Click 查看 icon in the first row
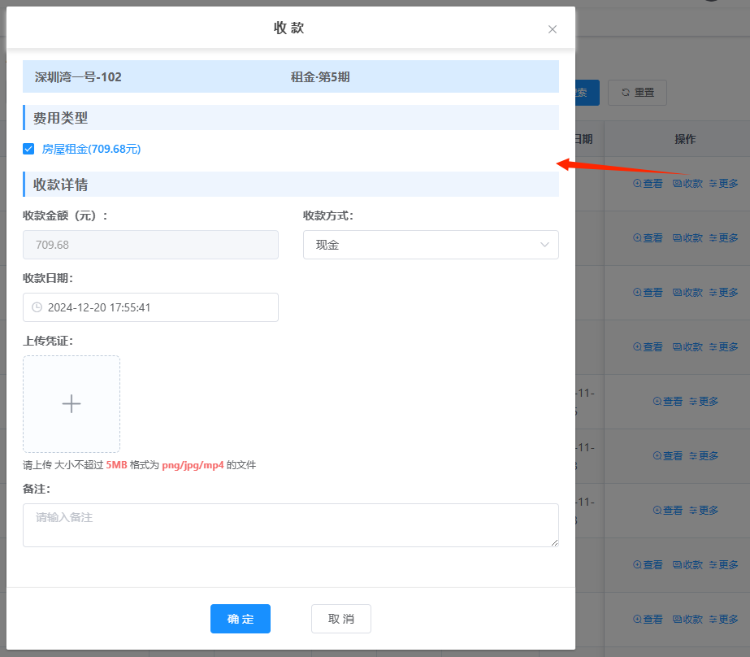Screen dimensions: 750x657 coord(648,184)
